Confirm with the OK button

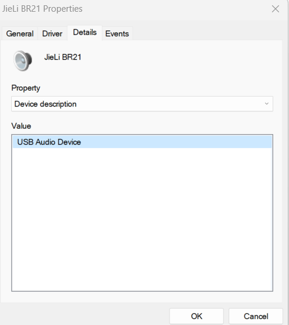coord(196,316)
